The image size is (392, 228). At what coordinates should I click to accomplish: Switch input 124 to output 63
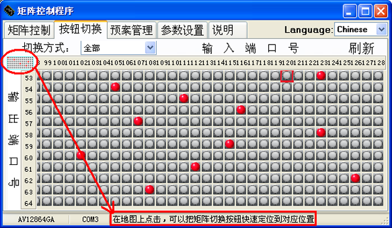point(333,190)
